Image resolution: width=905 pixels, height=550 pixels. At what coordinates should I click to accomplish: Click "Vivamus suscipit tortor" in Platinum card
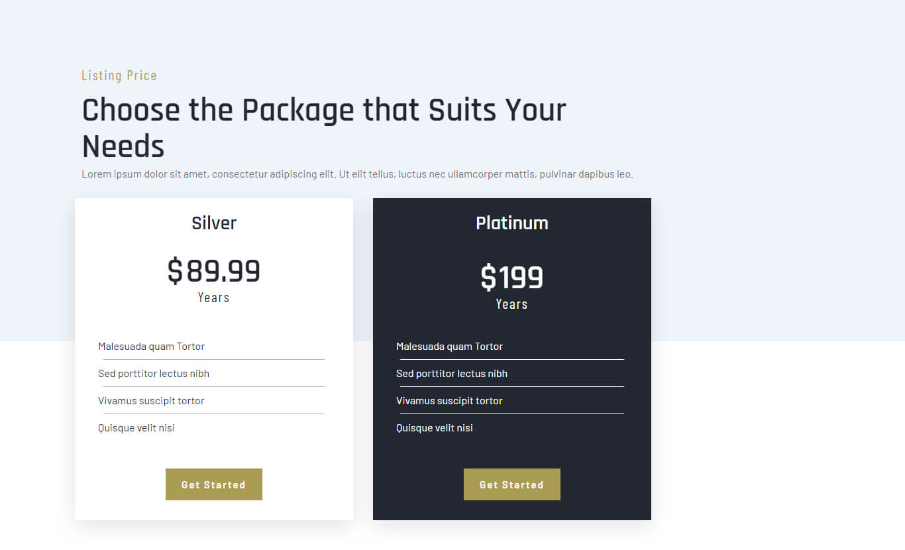[449, 401]
